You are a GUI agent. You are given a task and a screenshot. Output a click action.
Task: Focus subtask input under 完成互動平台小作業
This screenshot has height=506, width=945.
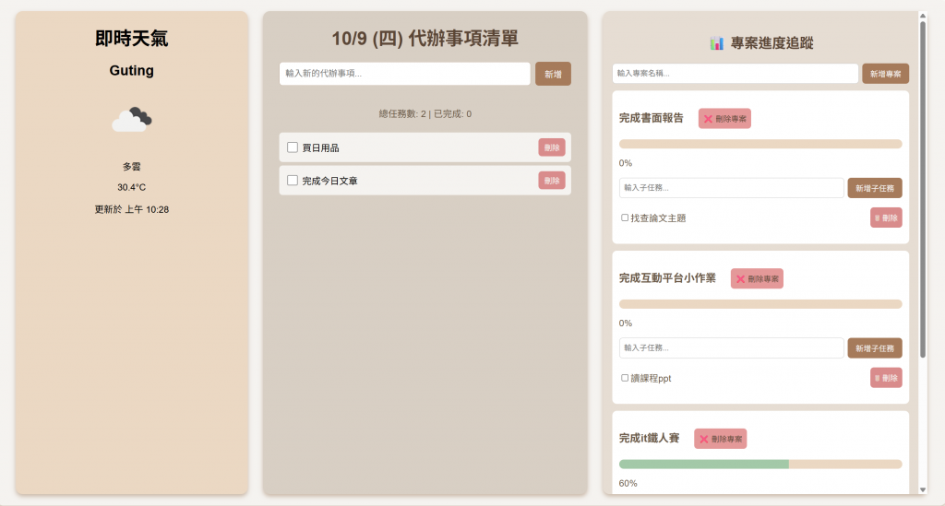(732, 347)
